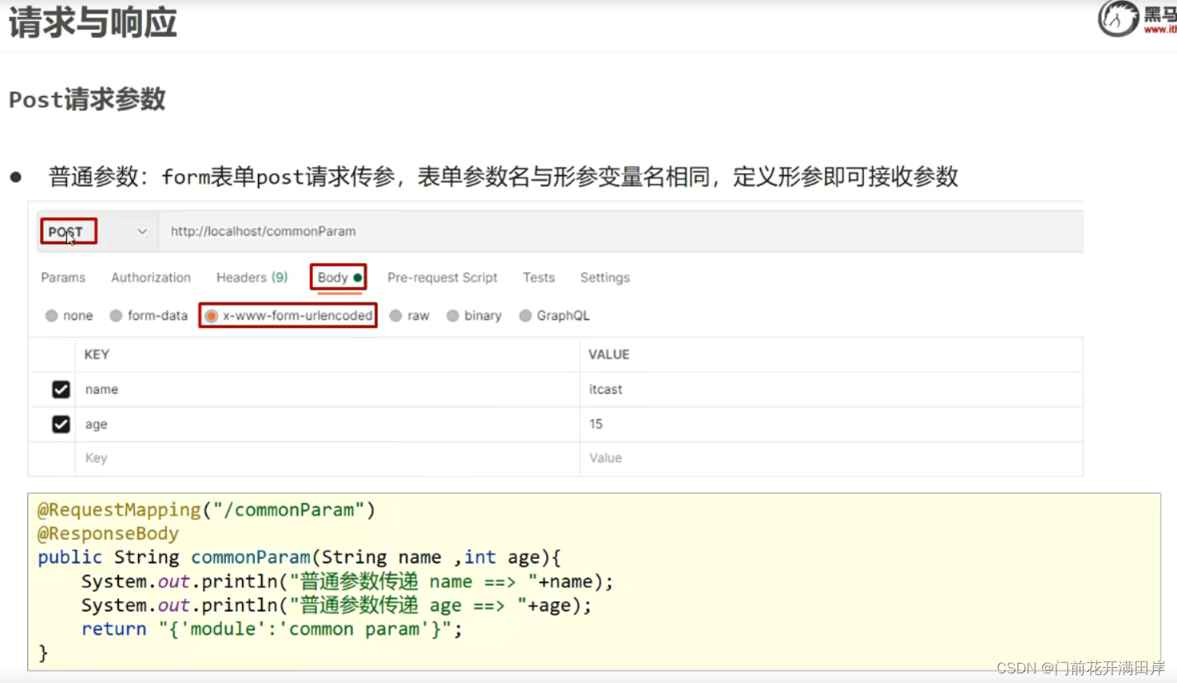Uncheck the age parameter checkbox

point(61,424)
